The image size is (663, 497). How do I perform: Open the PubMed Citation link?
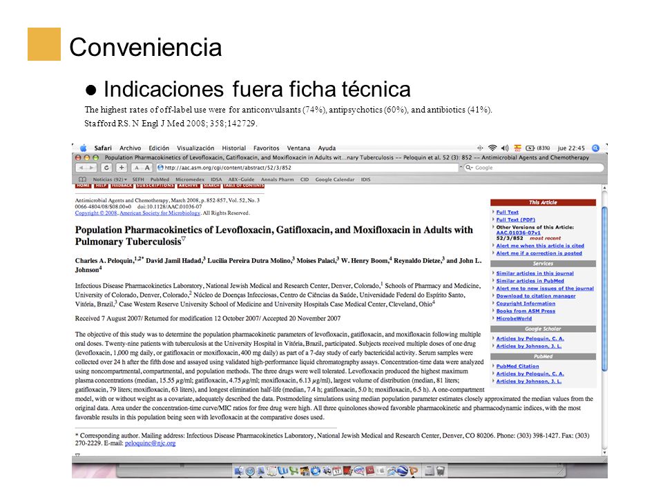(517, 367)
